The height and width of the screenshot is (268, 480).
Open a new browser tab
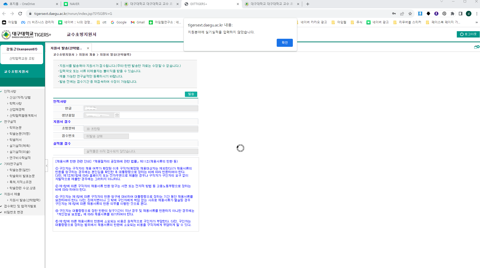(308, 4)
